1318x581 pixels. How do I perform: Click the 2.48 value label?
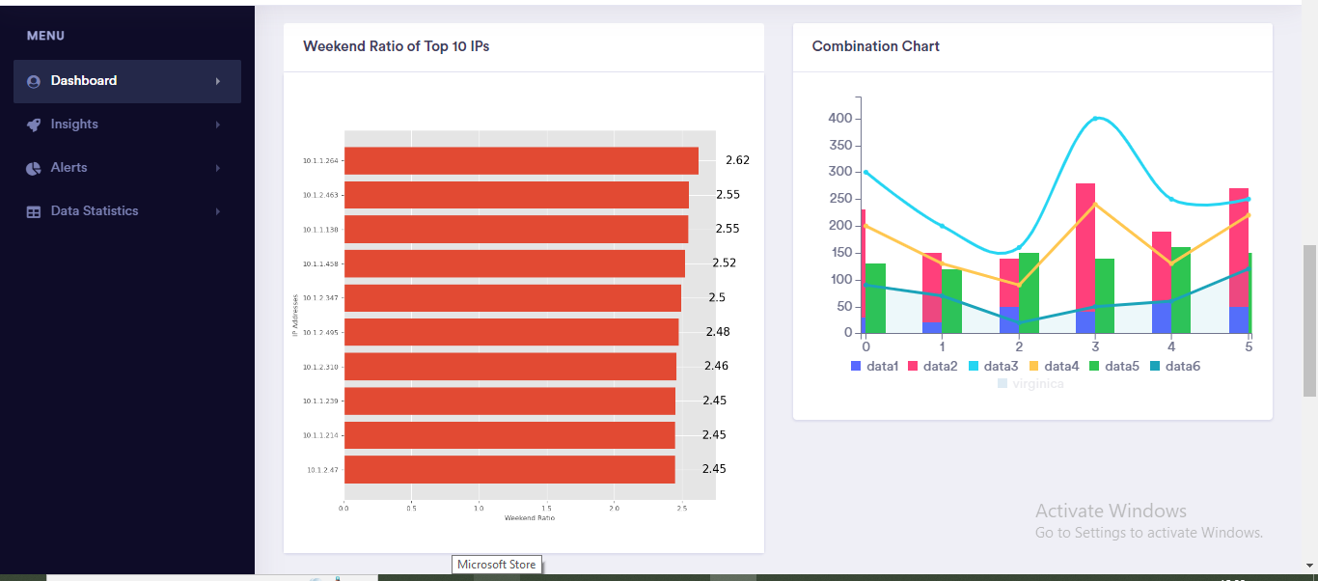(x=718, y=332)
